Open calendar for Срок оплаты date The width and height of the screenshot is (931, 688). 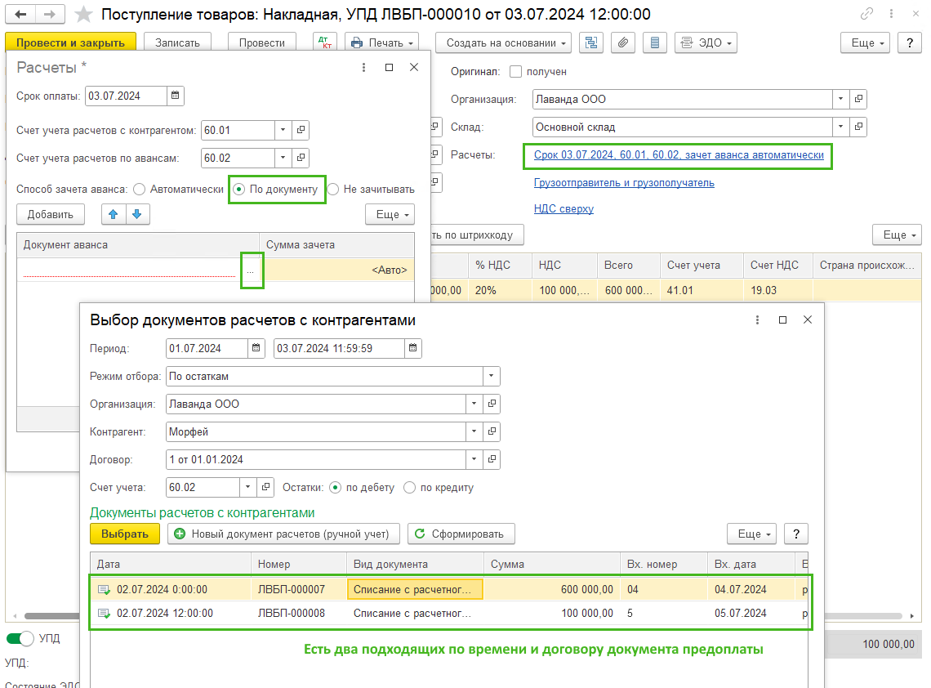point(175,96)
